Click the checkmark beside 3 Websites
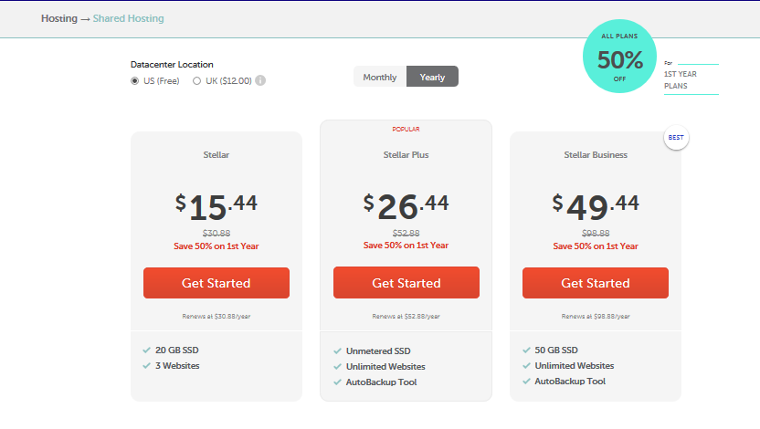The width and height of the screenshot is (760, 429). 146,366
